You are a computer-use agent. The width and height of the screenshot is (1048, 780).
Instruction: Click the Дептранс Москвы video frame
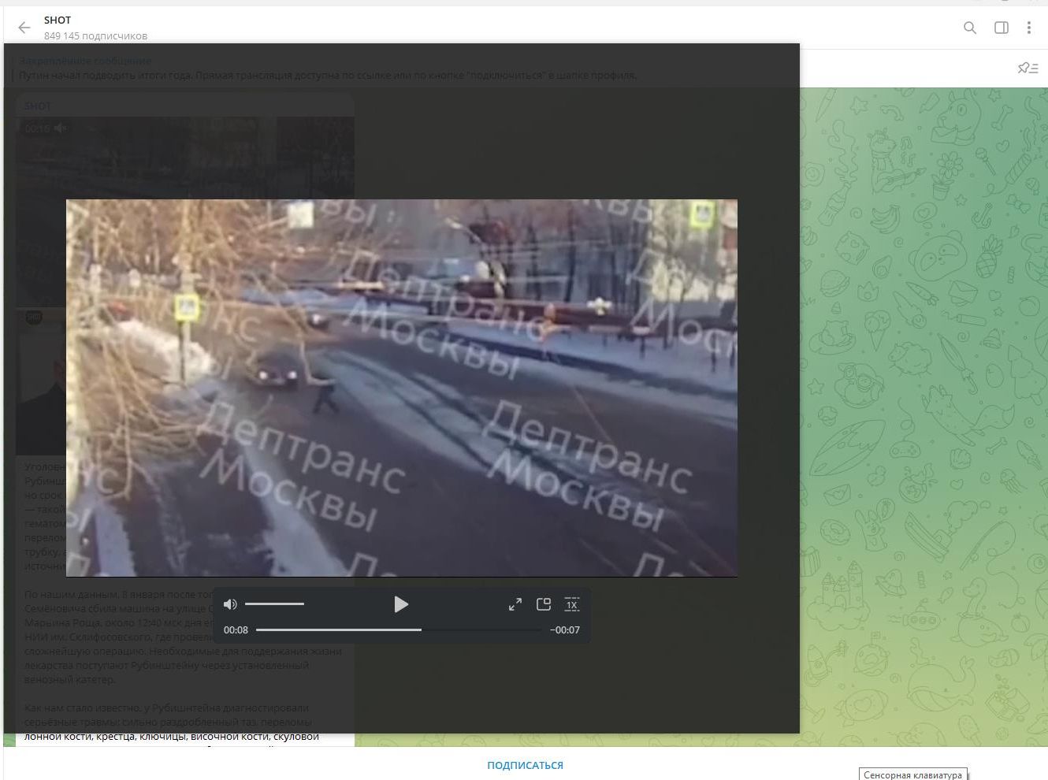[x=402, y=388]
